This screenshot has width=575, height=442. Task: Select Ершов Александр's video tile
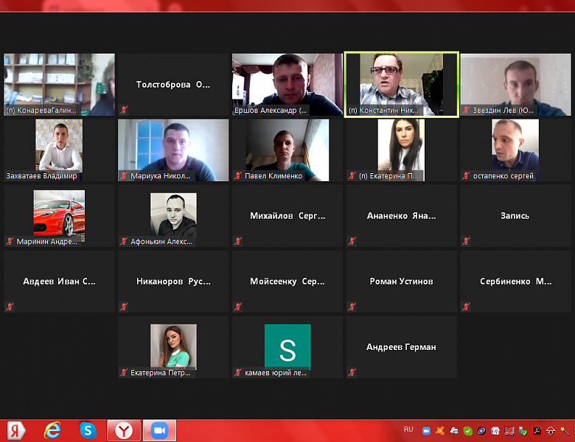point(287,85)
